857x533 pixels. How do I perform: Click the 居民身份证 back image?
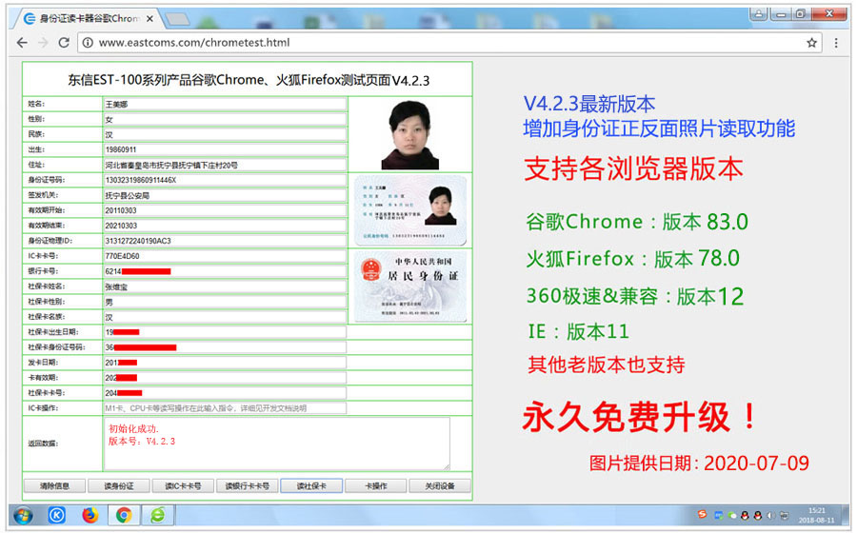tap(409, 286)
